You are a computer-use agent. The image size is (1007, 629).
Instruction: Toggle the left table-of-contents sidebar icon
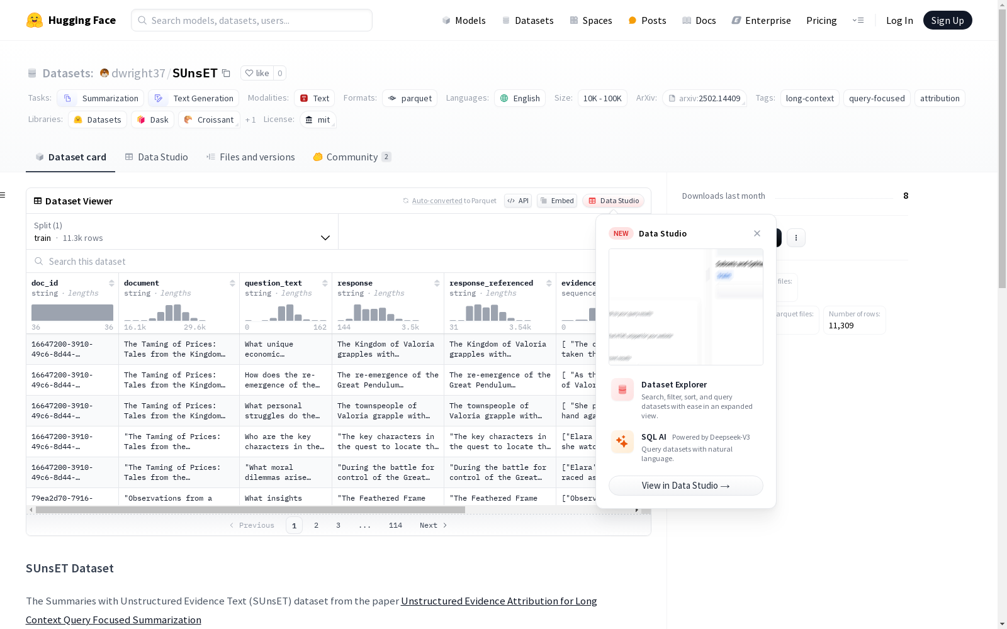[3, 195]
